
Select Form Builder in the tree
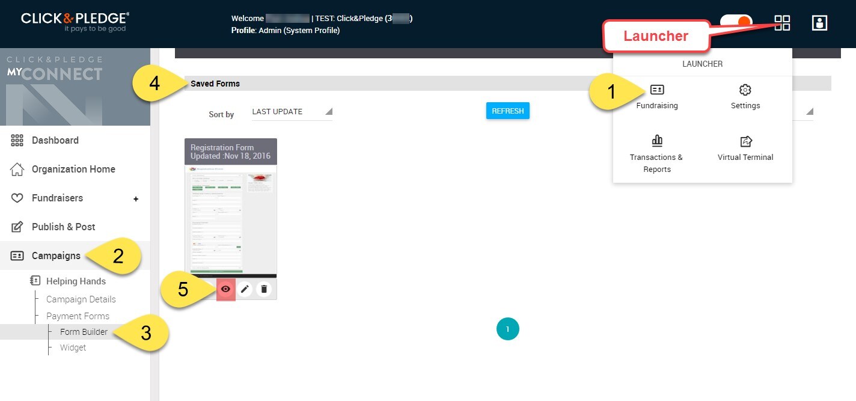84,332
